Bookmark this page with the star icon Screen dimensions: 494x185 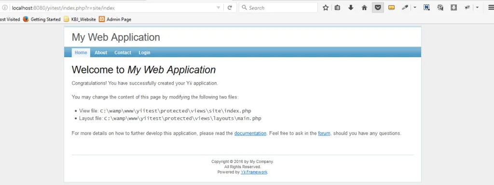pyautogui.click(x=326, y=8)
